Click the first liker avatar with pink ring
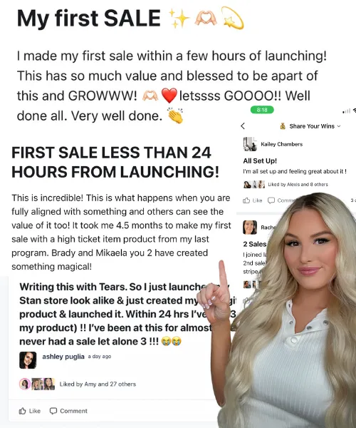The image size is (356, 428). 24,384
